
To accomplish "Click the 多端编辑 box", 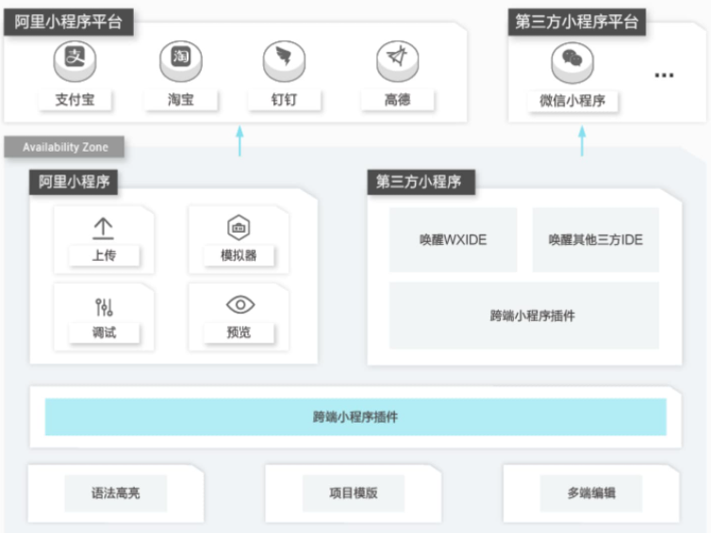I will pos(591,493).
